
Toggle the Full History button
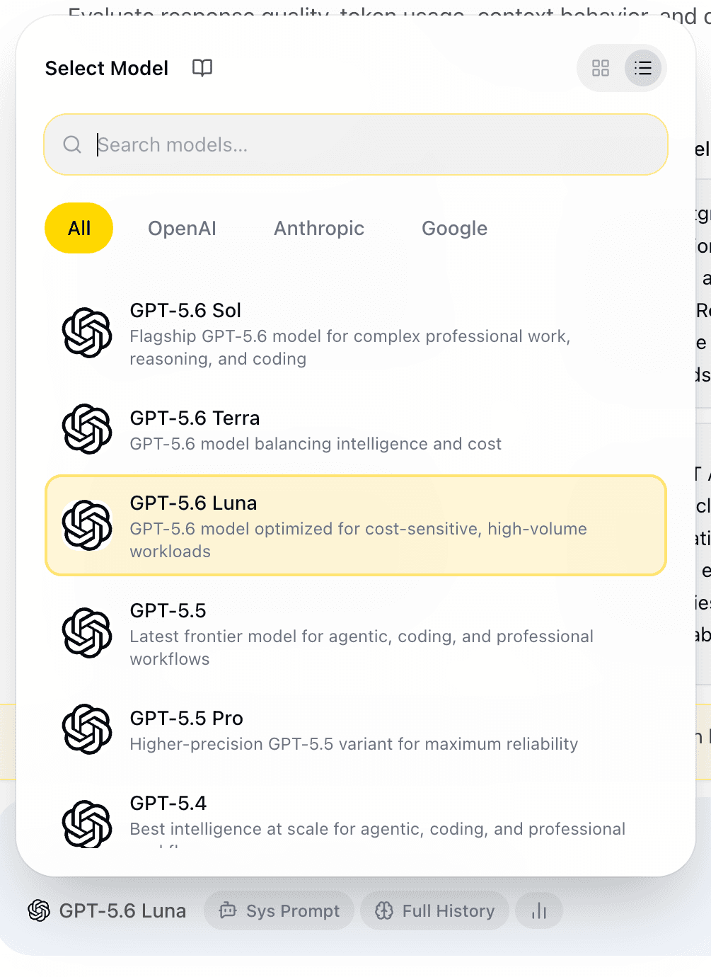(434, 910)
